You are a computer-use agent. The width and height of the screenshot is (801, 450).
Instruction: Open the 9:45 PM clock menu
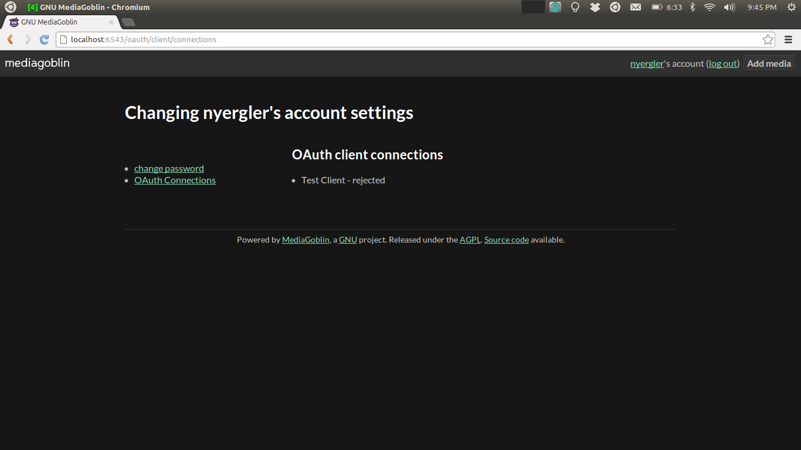762,8
